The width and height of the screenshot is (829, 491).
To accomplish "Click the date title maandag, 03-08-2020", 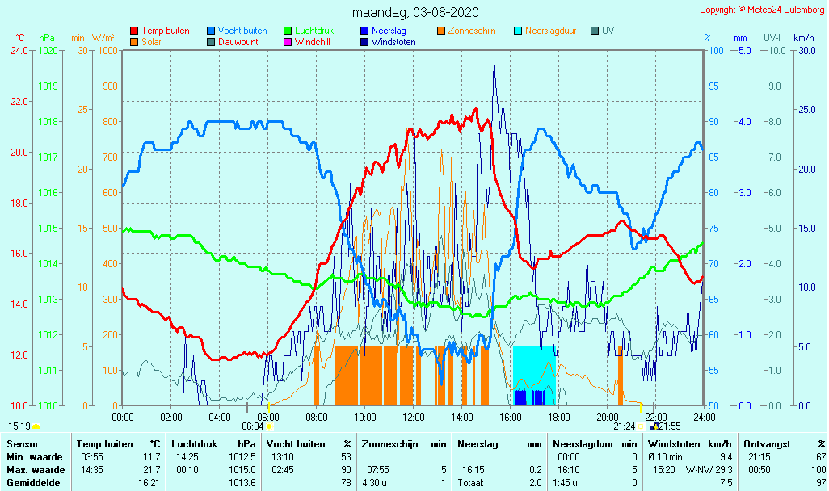I will pyautogui.click(x=415, y=12).
